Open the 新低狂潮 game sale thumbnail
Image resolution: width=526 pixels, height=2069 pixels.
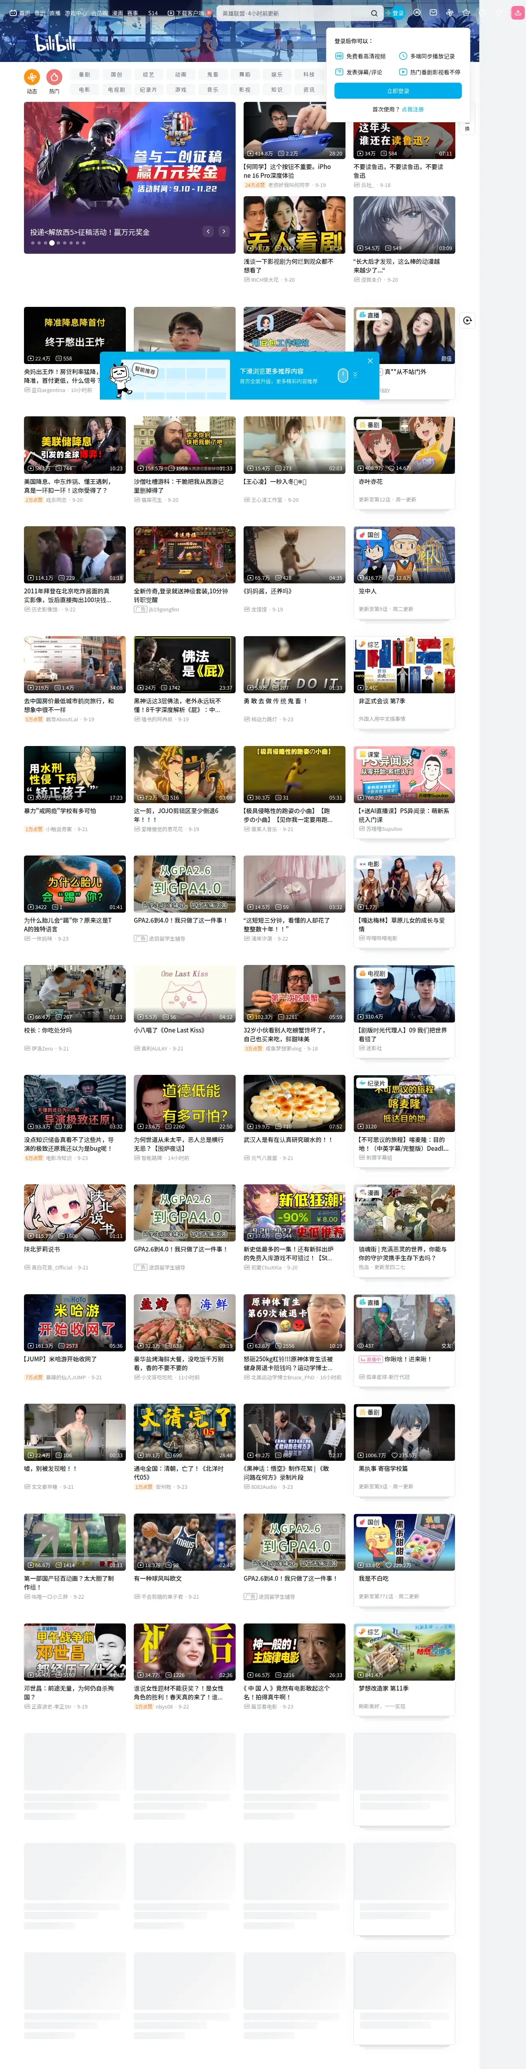[x=295, y=1213]
